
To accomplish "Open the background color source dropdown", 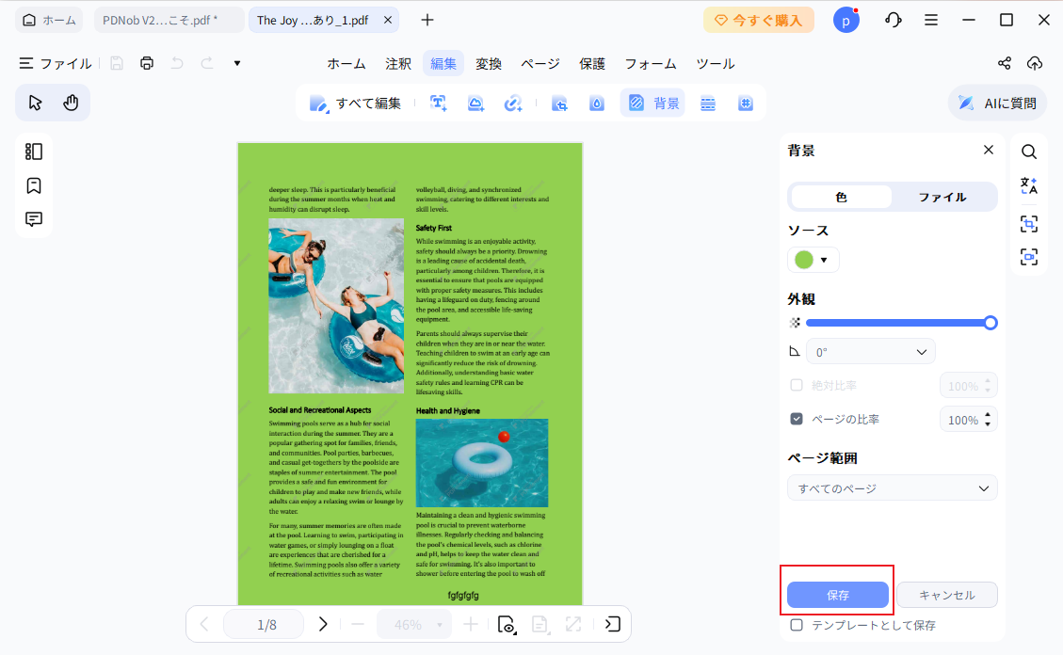I will (813, 259).
